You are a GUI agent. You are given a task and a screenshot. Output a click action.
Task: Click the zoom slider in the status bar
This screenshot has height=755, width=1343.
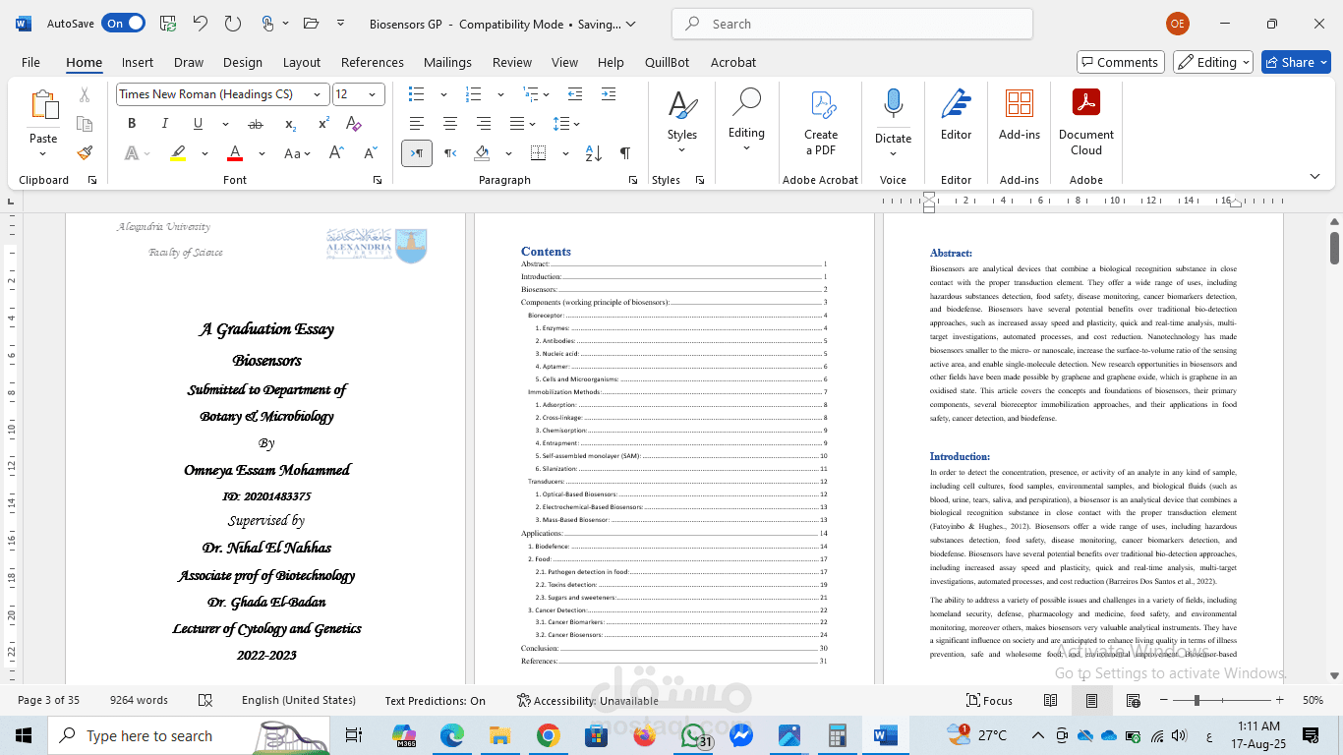pos(1224,701)
